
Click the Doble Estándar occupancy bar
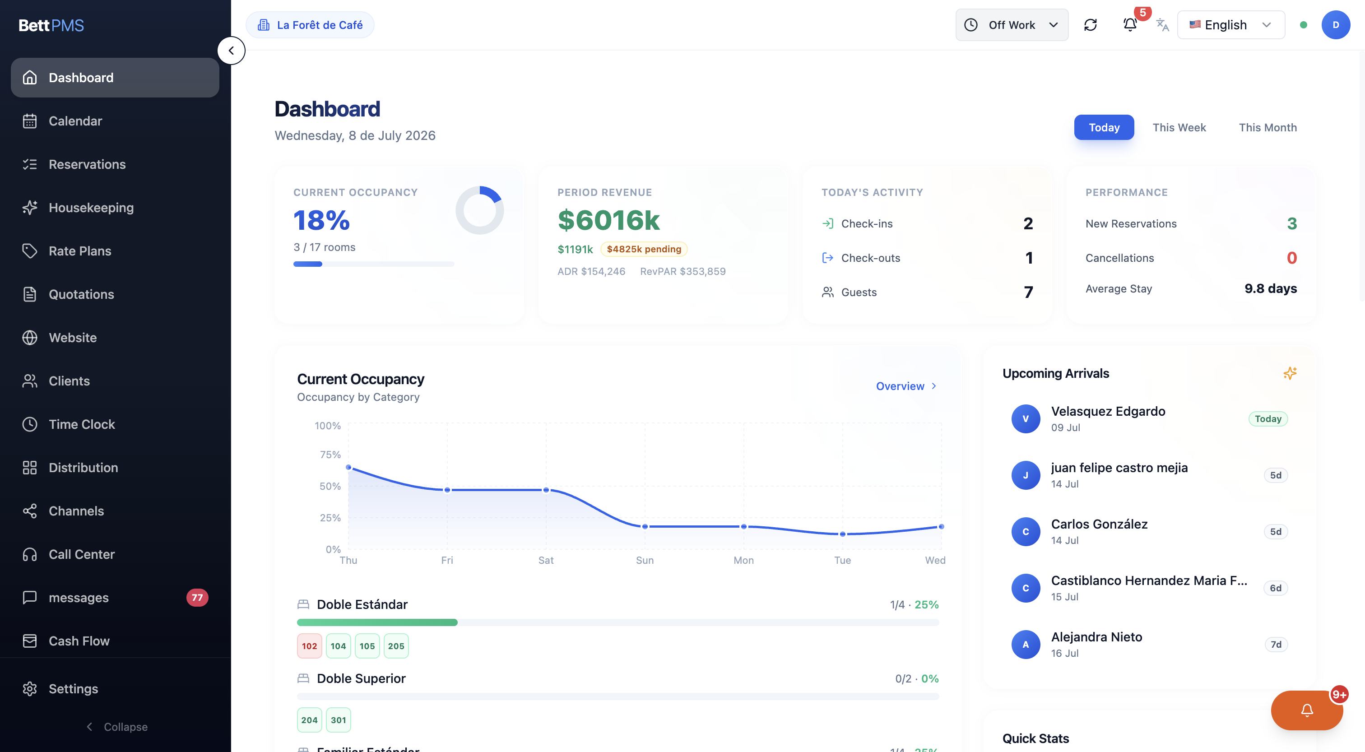click(618, 623)
